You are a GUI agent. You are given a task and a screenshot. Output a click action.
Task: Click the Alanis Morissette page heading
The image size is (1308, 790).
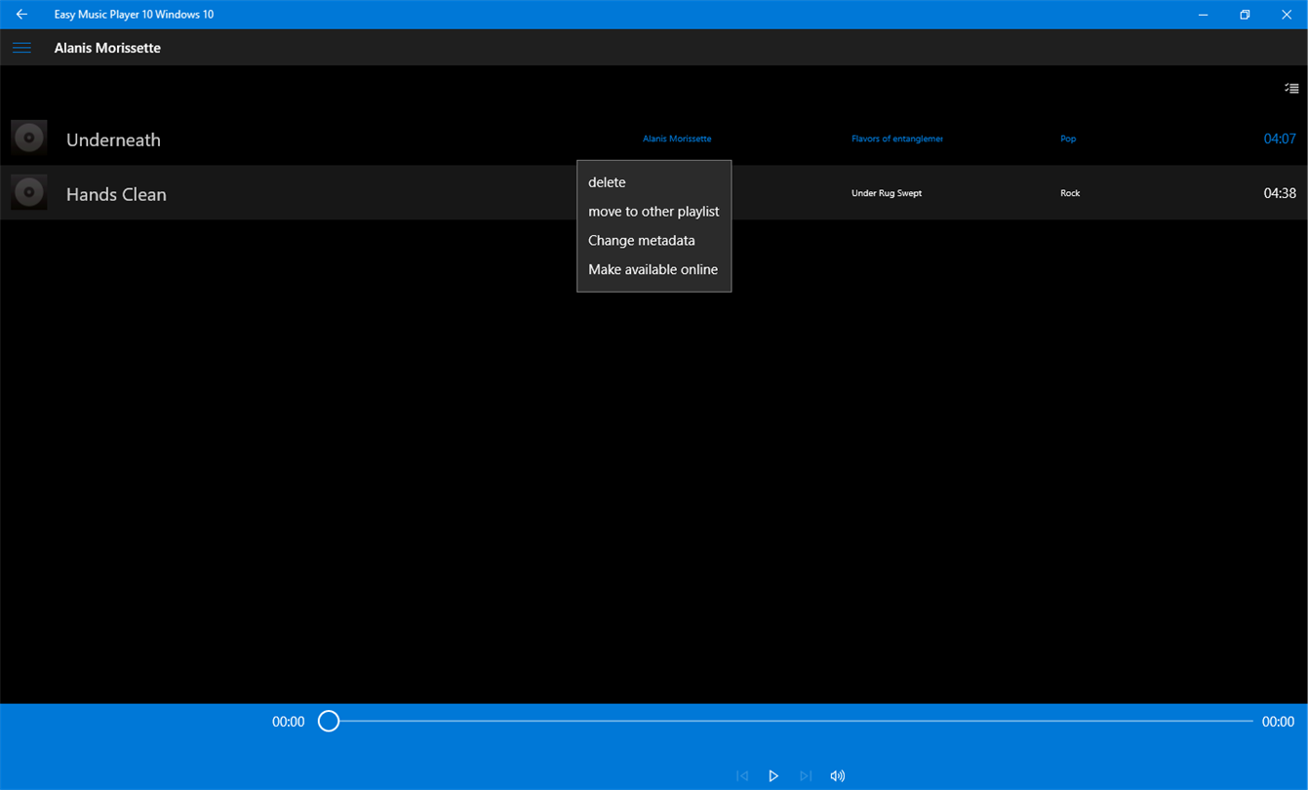click(107, 48)
